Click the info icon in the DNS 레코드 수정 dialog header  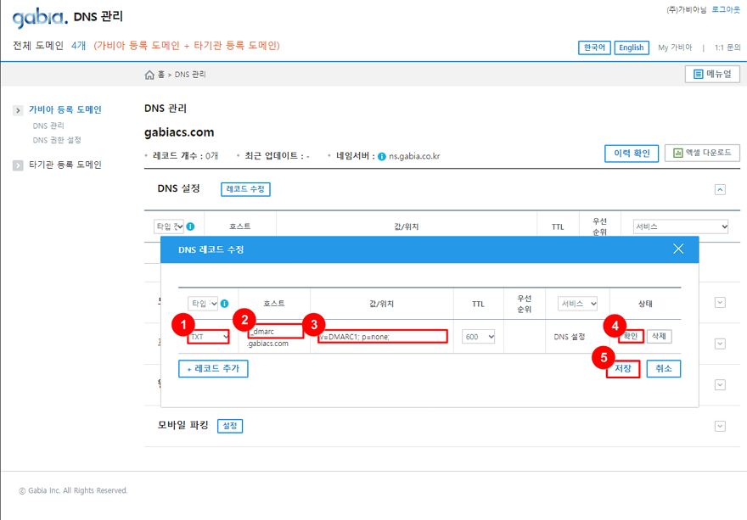tap(224, 304)
